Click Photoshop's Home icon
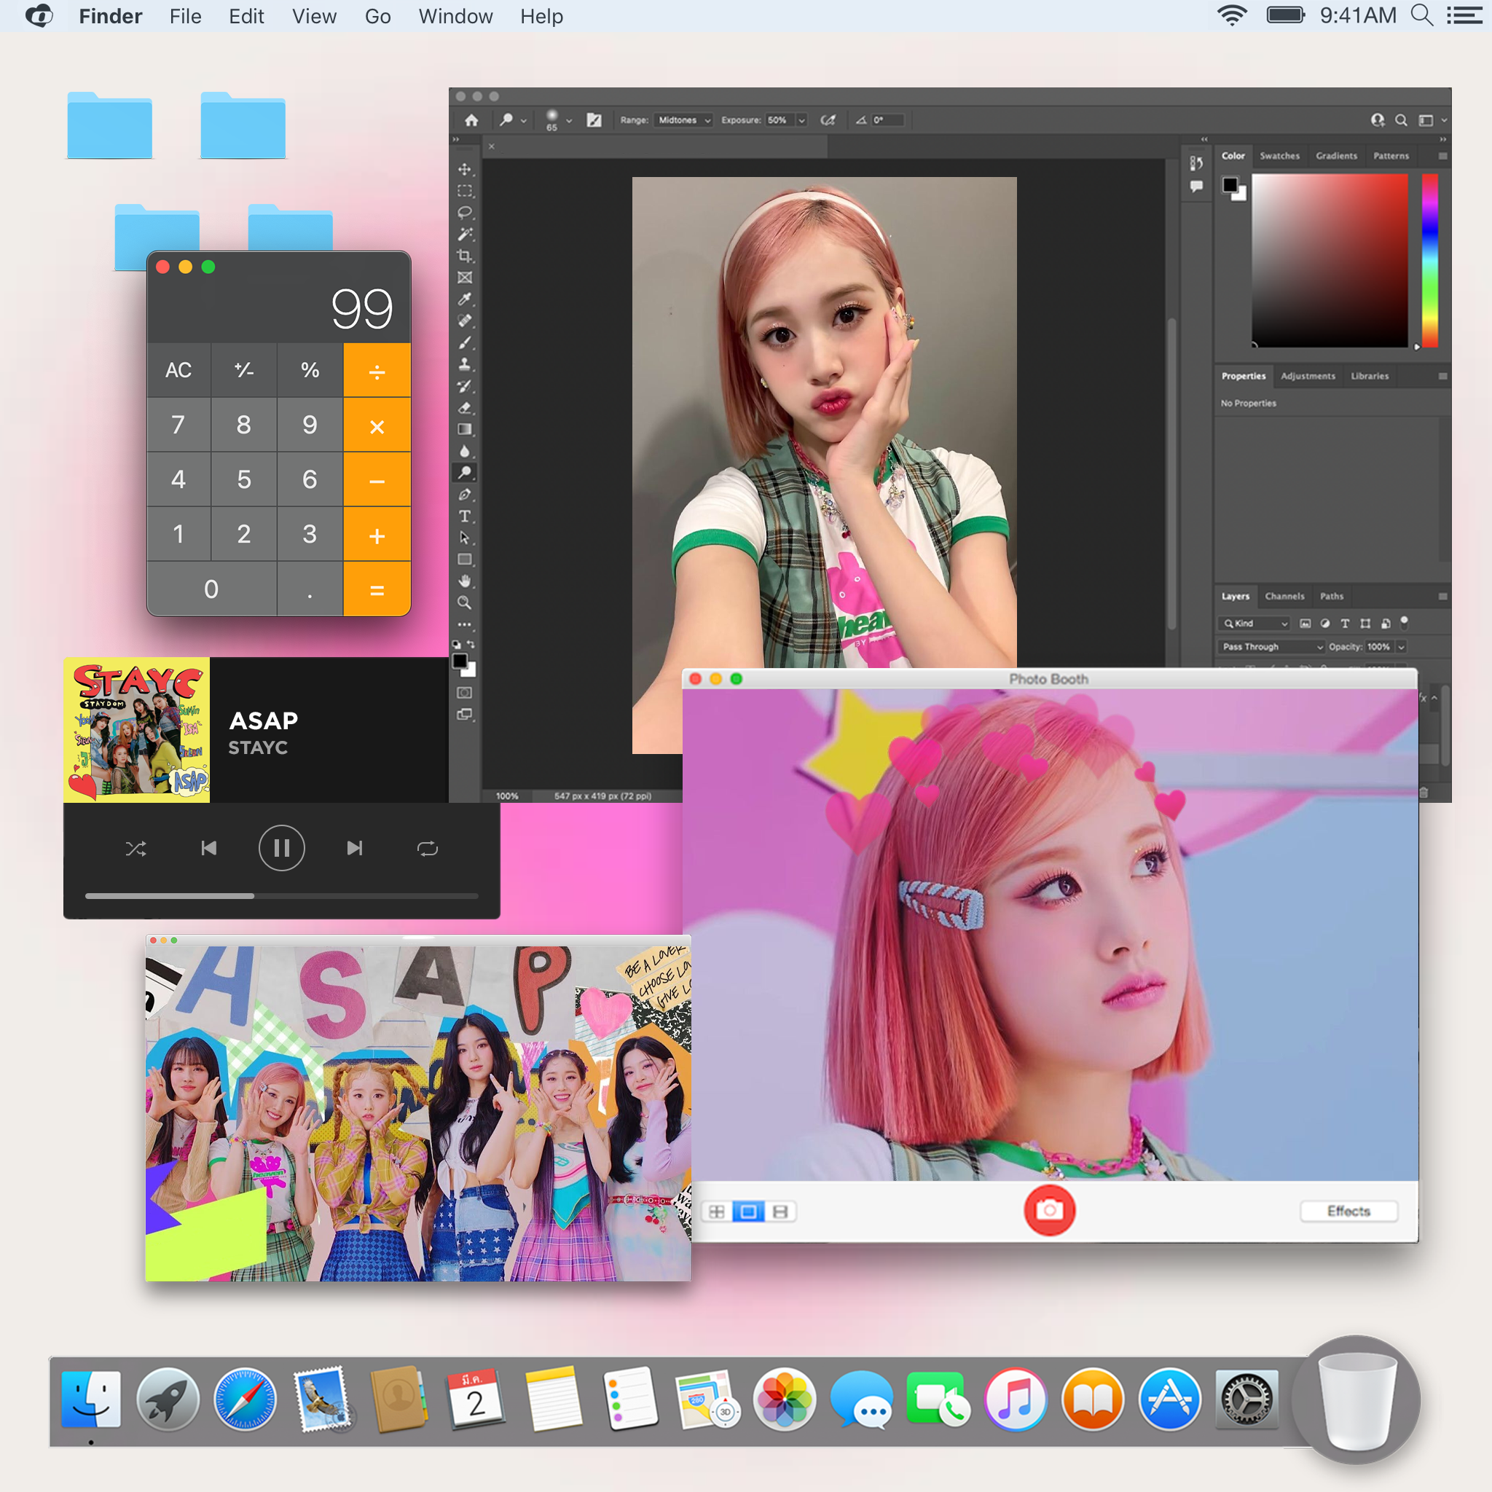This screenshot has width=1492, height=1492. coord(471,120)
